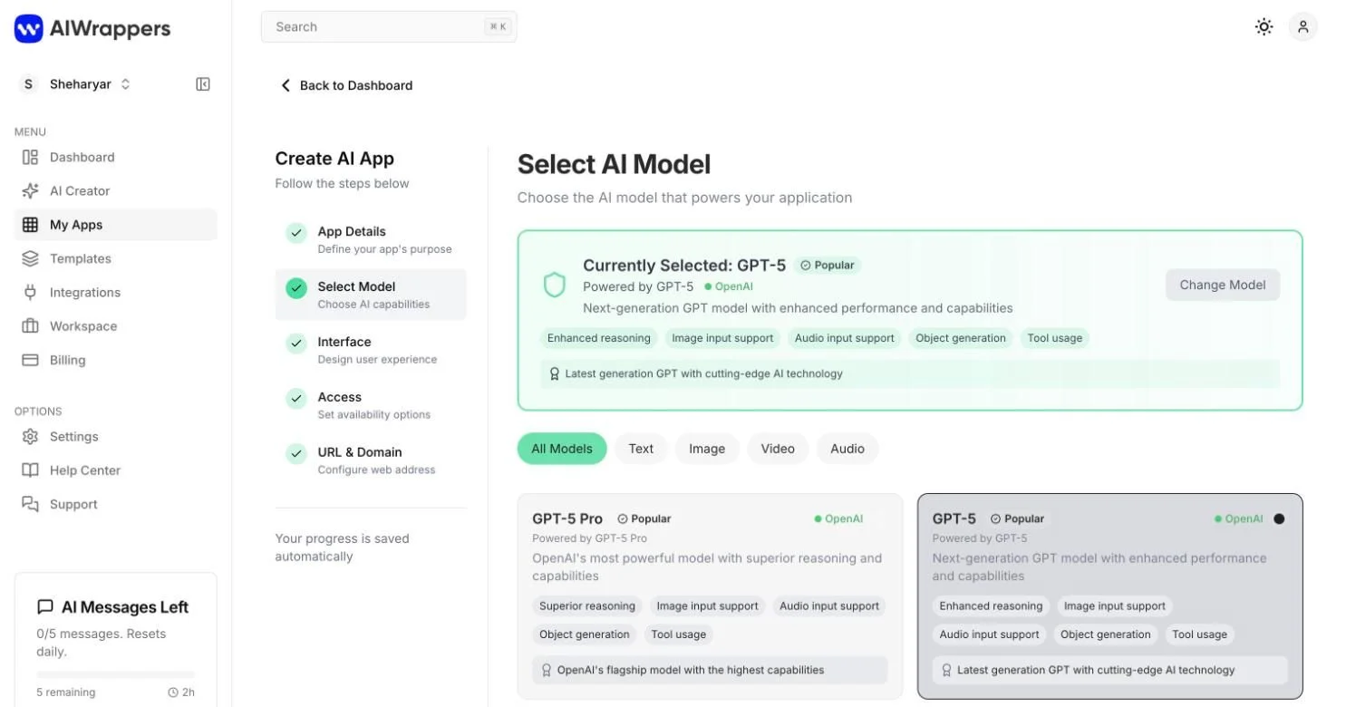Viewport: 1346px width, 707px height.
Task: Click the Change Model button
Action: (1222, 285)
